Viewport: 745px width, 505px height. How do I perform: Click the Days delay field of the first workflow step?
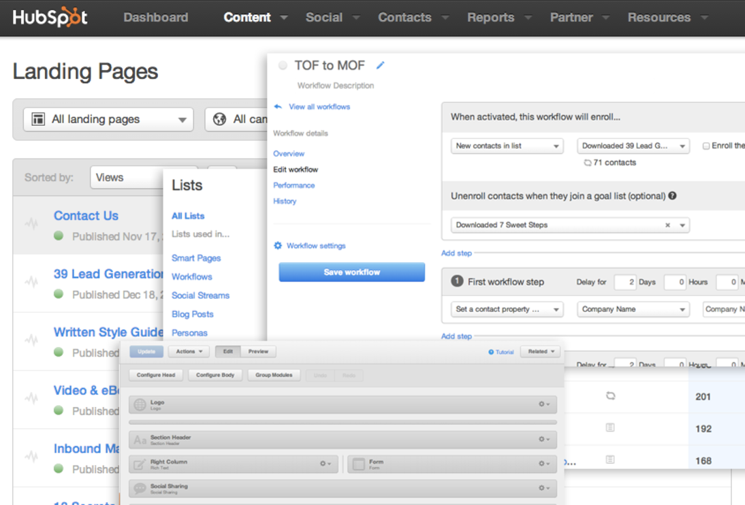click(x=625, y=282)
